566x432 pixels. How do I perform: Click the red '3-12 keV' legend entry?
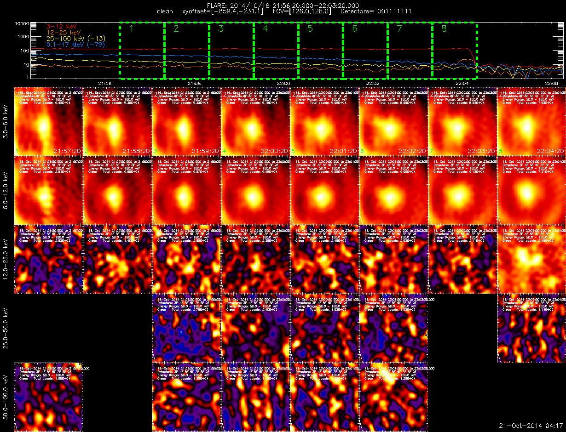(x=62, y=27)
